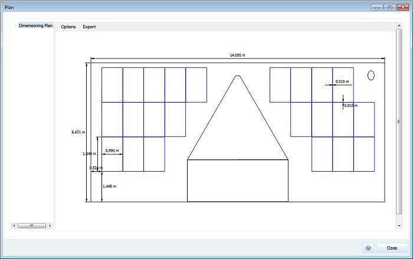This screenshot has height=259, width=413.
Task: Click the right arrow of horizontal scrollbar
Action: point(50,225)
